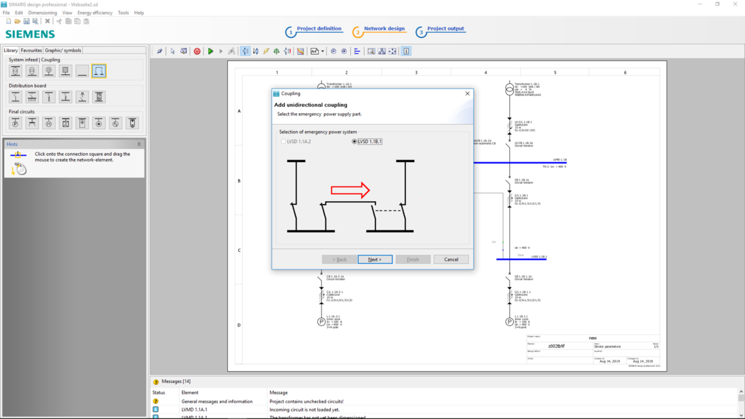Viewport: 745px width, 419px height.
Task: Select the highlighted coupling symbol in library
Action: 99,71
